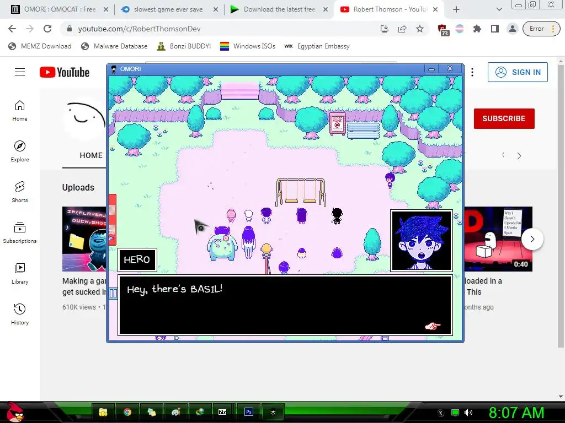The width and height of the screenshot is (565, 423).
Task: Switch to OMORI : OMOCAT tab
Action: [x=60, y=9]
